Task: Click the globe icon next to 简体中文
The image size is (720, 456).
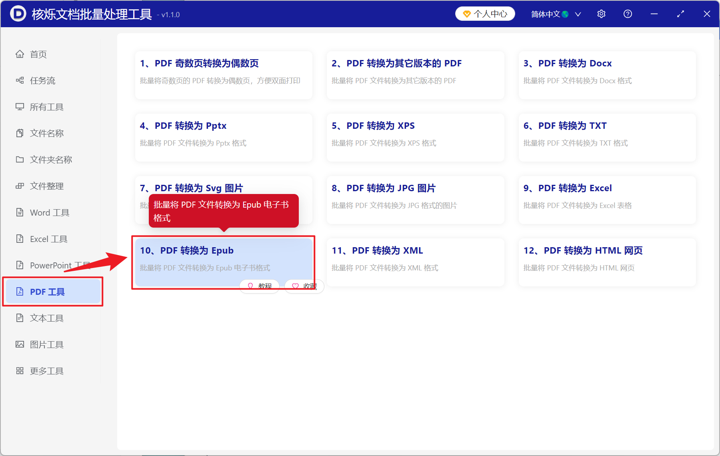Action: [565, 14]
